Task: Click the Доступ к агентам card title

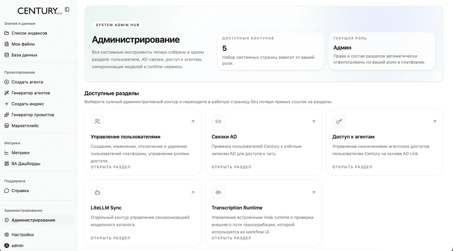Action: click(x=353, y=137)
